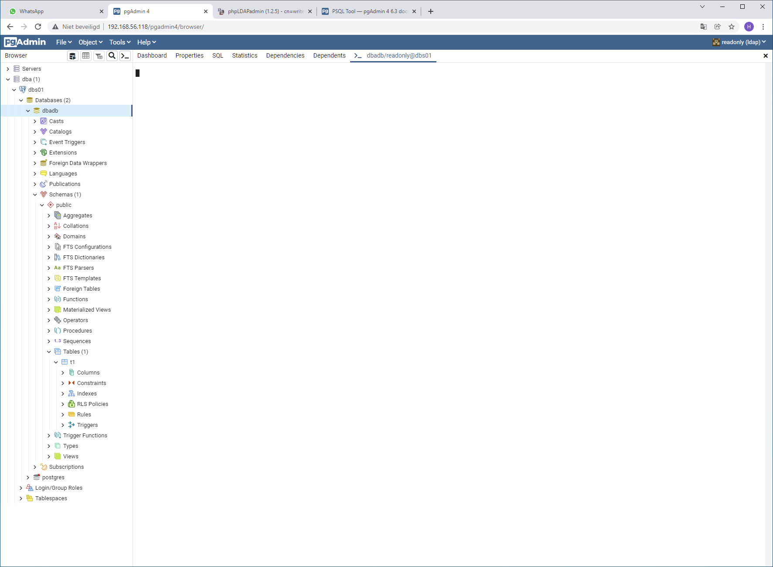Select Login/Group Roles in the tree
This screenshot has width=773, height=567.
(58, 488)
